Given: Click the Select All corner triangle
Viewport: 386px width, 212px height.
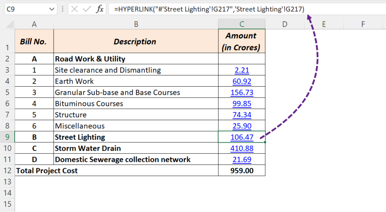Looking at the screenshot, I should pos(10,24).
